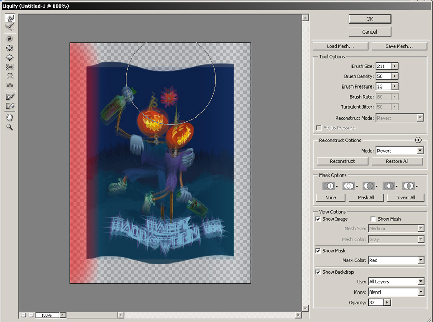Click the Load Mesh button
This screenshot has height=322, width=433.
click(340, 46)
